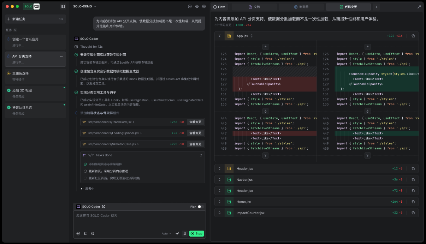
Task: Expand the Navbar.jsx diff section
Action: point(219,180)
